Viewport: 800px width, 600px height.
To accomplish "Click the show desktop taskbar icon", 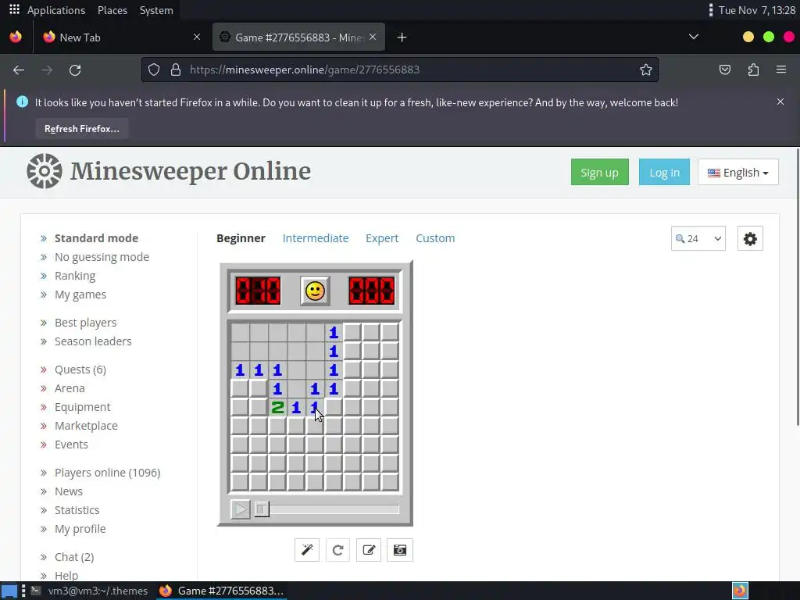I will (x=9, y=591).
